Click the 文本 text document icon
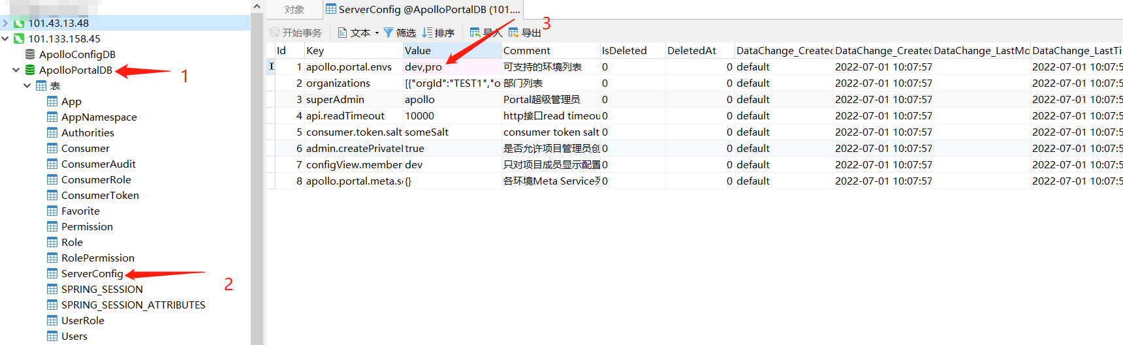Viewport: 1123px width, 345px height. (342, 33)
